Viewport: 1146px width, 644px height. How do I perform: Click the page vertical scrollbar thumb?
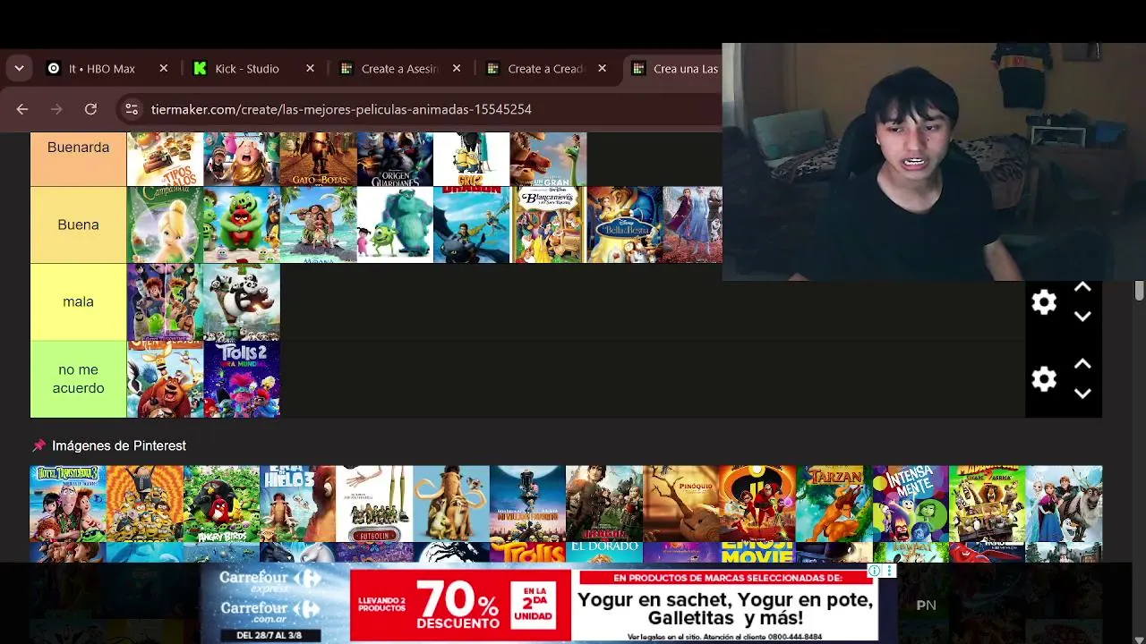pos(1139,291)
